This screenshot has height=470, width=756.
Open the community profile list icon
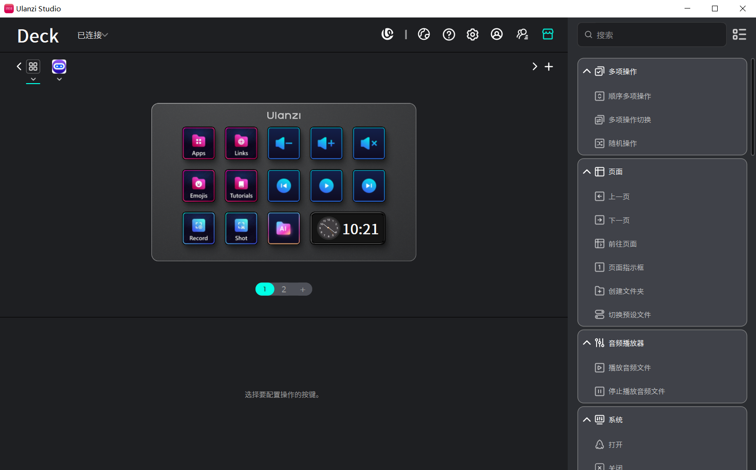click(x=522, y=34)
